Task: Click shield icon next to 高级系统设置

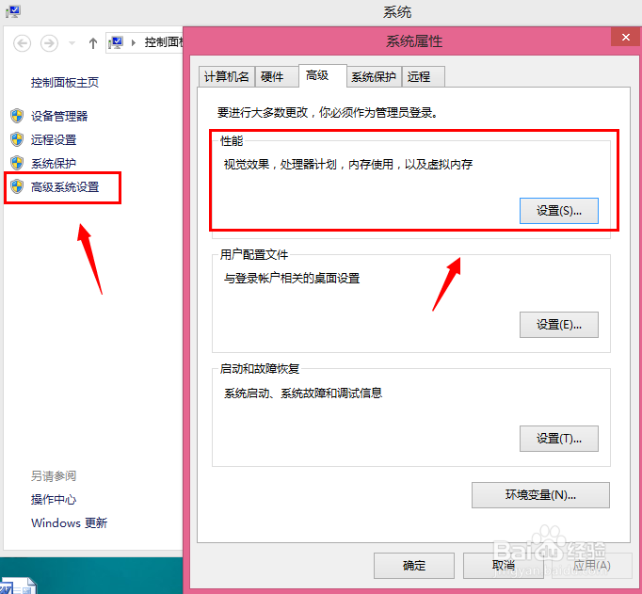Action: [x=17, y=186]
